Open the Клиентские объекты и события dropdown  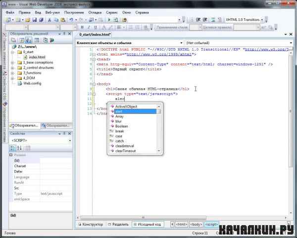click(x=181, y=43)
